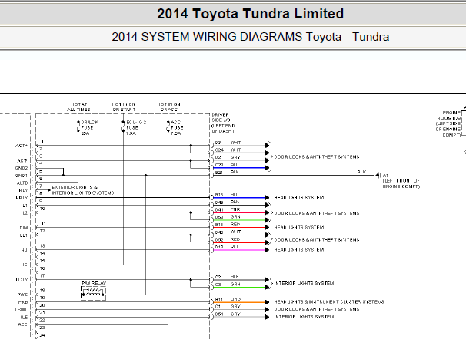This screenshot has width=466, height=339.
Task: Click the 'HOT AT ALL TIMES' label
Action: 78,107
